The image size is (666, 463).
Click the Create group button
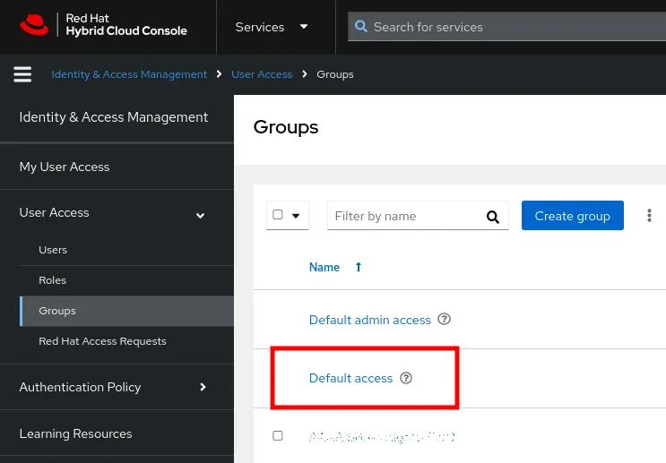coord(572,216)
